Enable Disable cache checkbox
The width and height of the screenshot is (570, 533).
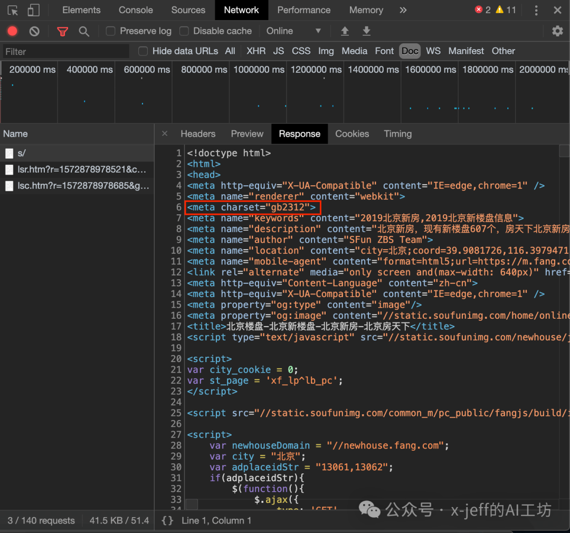tap(184, 31)
